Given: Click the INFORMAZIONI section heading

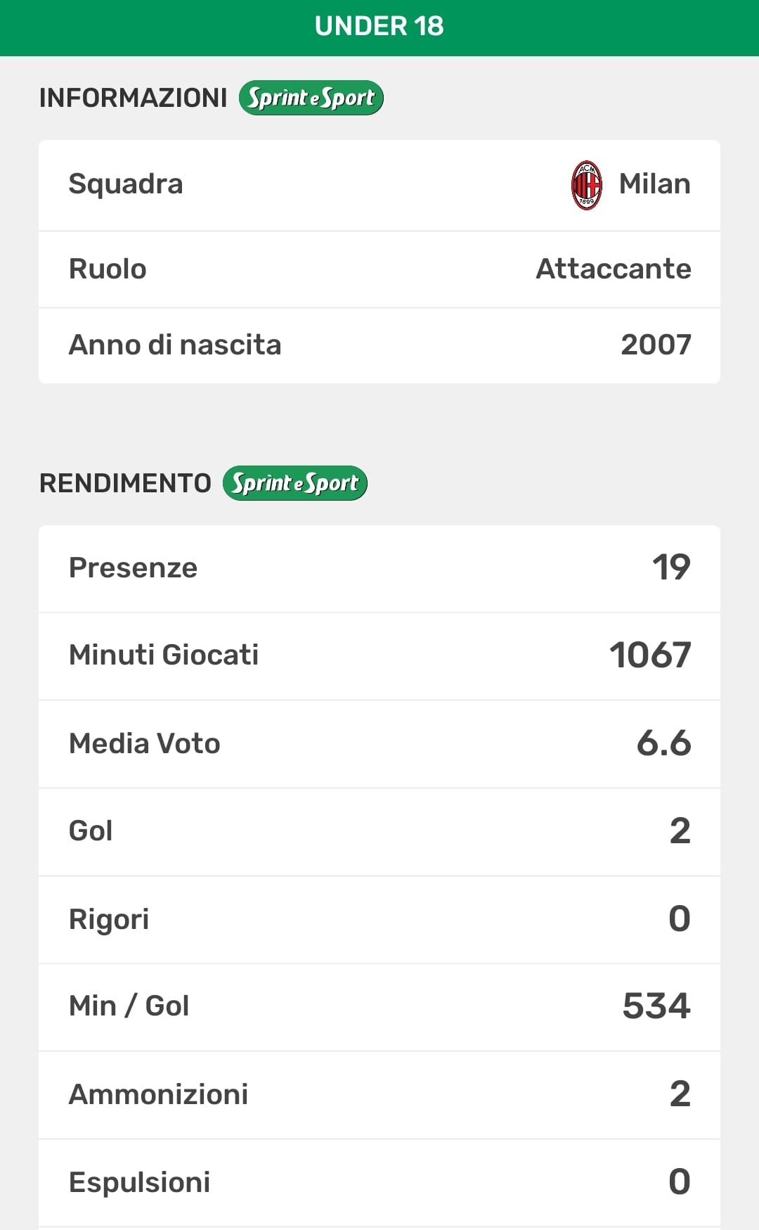Looking at the screenshot, I should (133, 98).
